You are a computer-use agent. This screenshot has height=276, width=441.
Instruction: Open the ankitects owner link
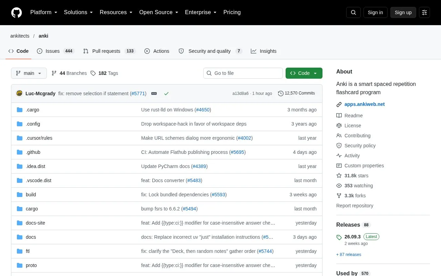click(20, 36)
